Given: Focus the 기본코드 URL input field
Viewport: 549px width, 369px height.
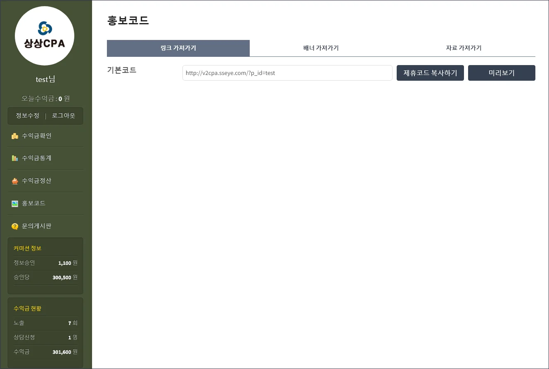Looking at the screenshot, I should point(287,73).
